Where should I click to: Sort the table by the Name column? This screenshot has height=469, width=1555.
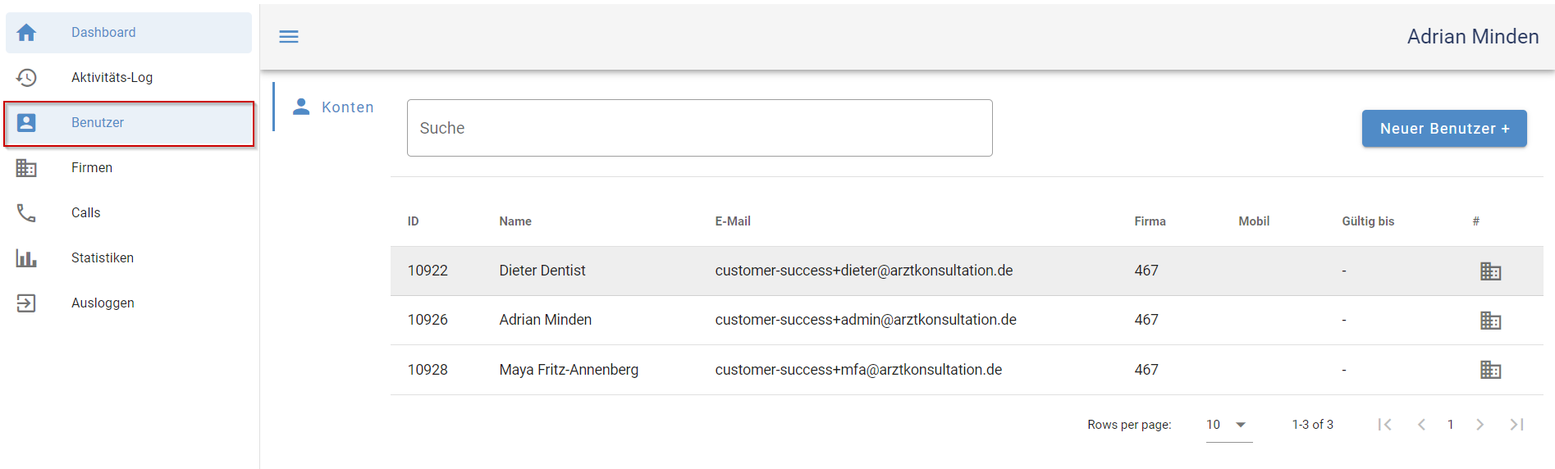[515, 221]
